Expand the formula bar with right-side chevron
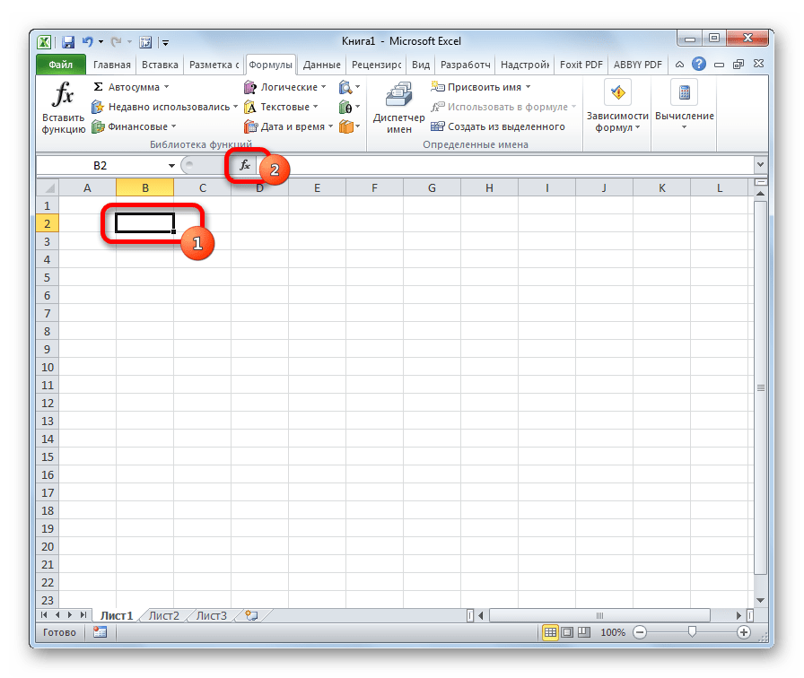Screen dimensions: 804x678 [760, 164]
